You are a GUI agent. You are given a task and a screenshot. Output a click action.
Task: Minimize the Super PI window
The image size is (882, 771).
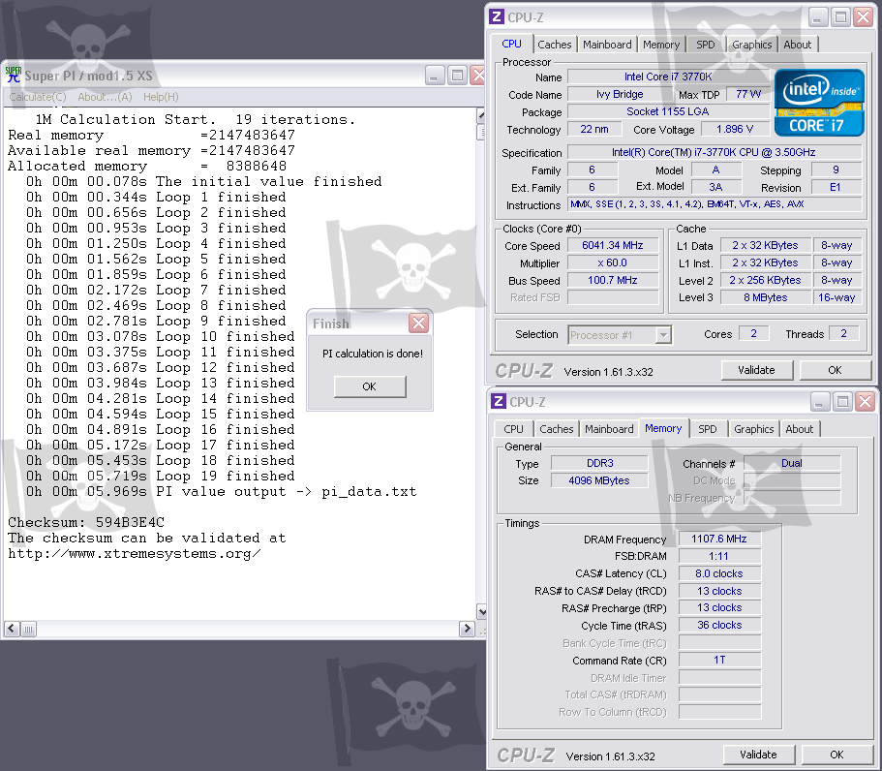433,76
